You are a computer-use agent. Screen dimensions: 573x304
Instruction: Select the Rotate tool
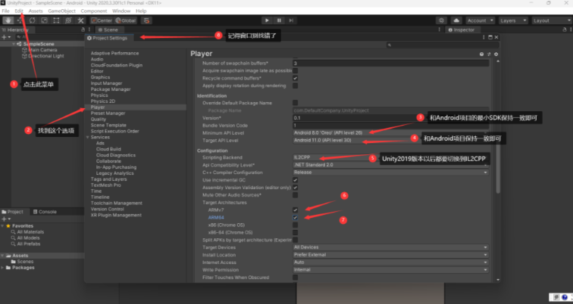coord(33,20)
